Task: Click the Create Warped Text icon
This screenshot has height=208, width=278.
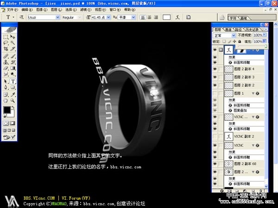Action: coord(177,17)
